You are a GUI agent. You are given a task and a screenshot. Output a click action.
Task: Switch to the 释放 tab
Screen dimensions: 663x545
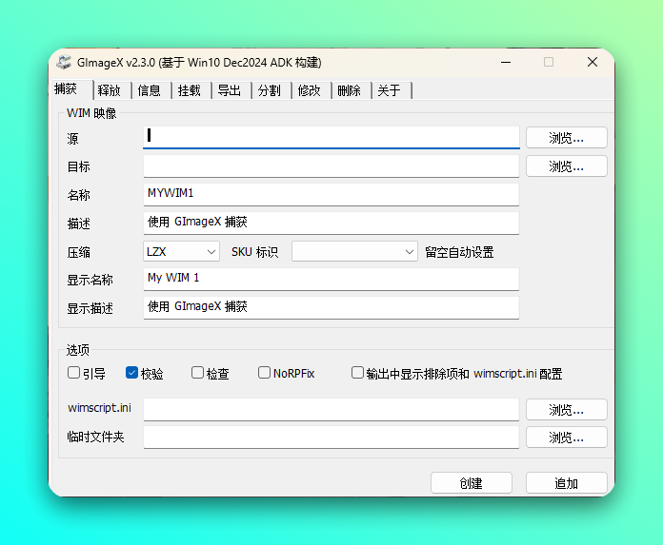[110, 90]
